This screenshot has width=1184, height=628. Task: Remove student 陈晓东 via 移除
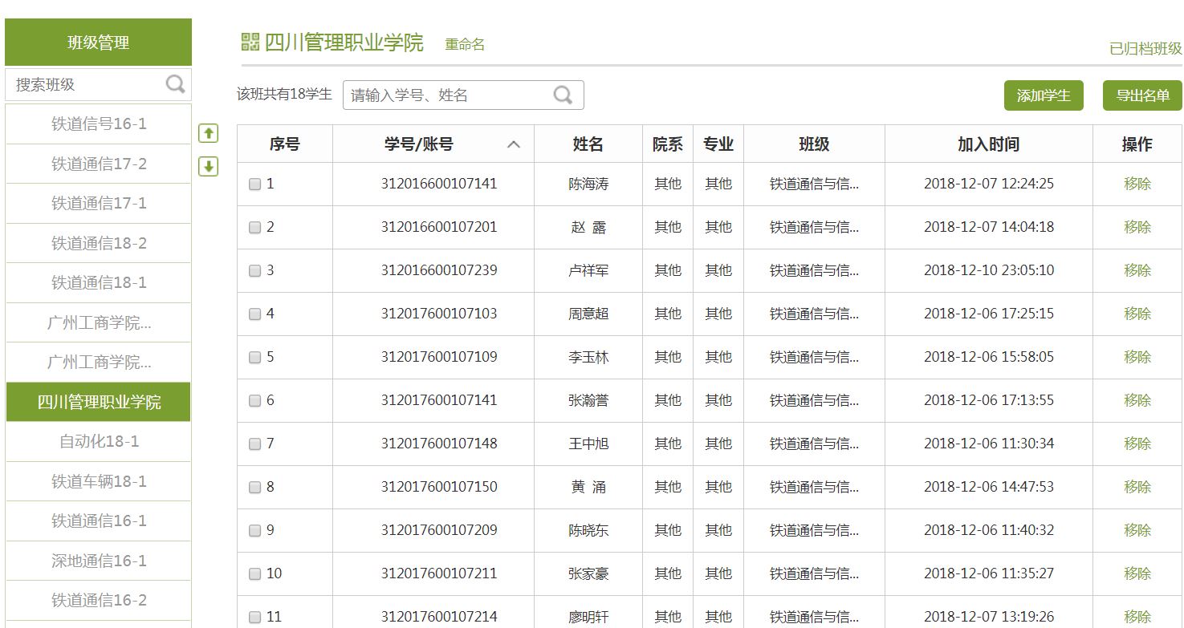[x=1137, y=530]
